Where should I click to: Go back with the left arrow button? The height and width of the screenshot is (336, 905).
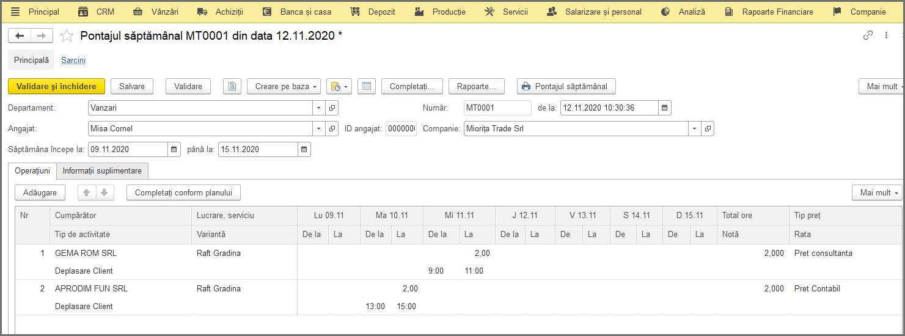pyautogui.click(x=19, y=36)
